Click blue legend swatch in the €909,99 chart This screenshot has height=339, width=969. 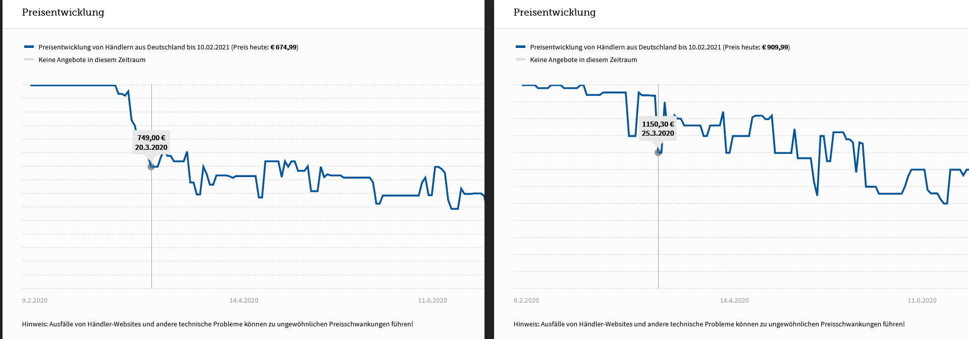520,47
